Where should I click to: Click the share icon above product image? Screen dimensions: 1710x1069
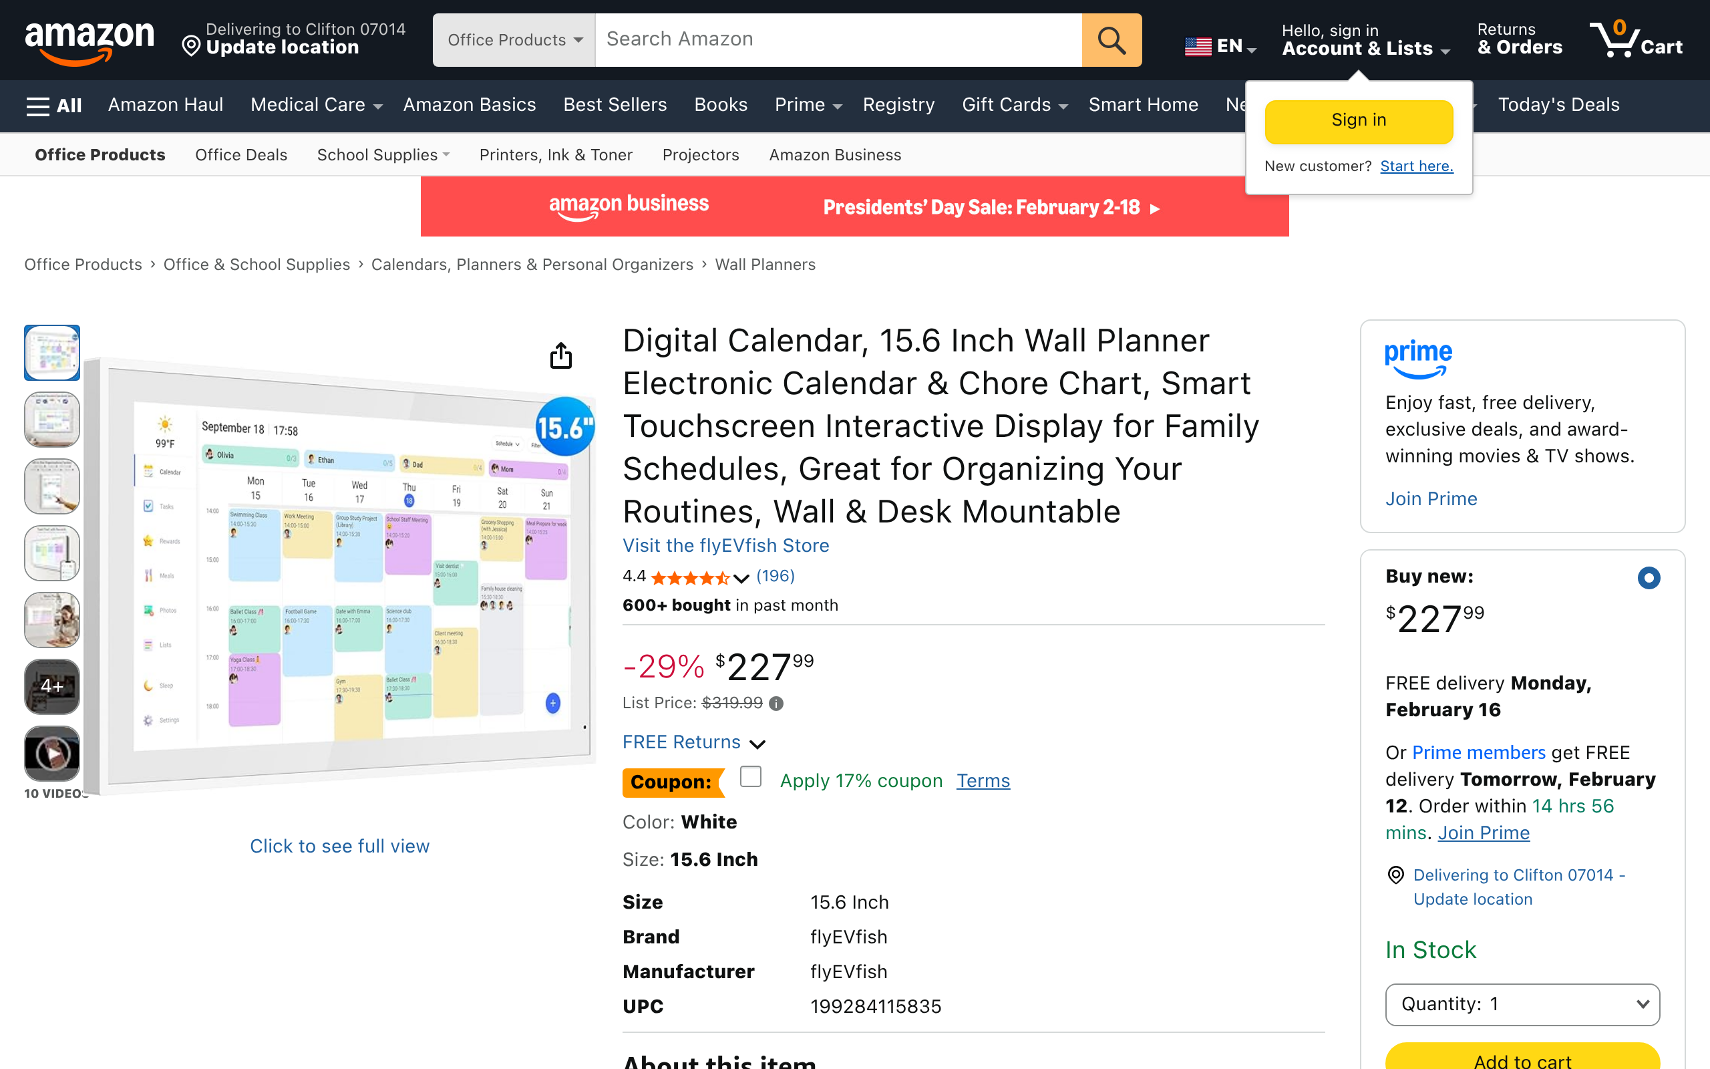click(x=561, y=355)
